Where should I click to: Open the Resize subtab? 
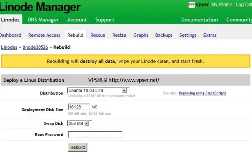(119, 35)
